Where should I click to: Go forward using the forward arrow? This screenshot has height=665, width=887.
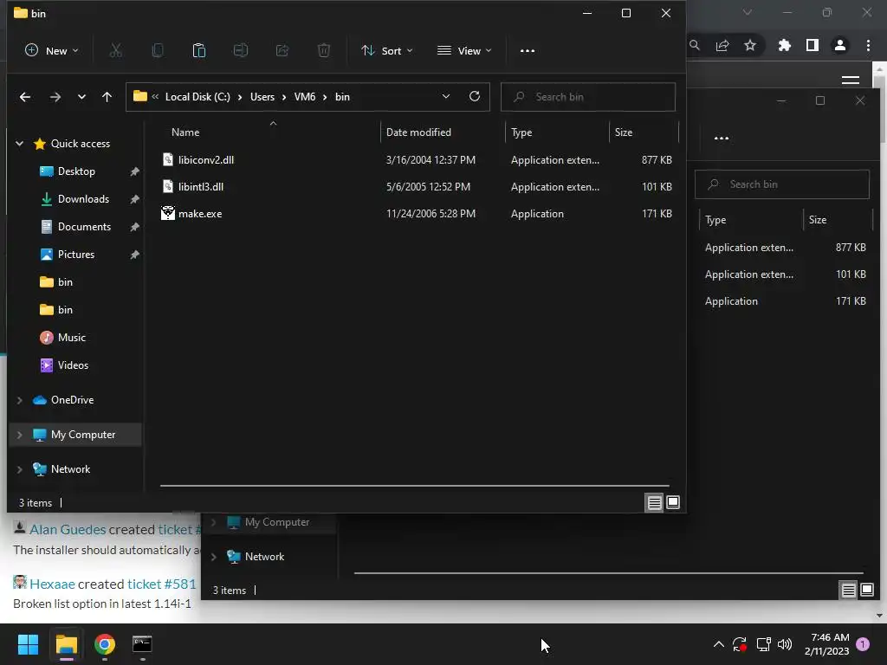point(55,97)
